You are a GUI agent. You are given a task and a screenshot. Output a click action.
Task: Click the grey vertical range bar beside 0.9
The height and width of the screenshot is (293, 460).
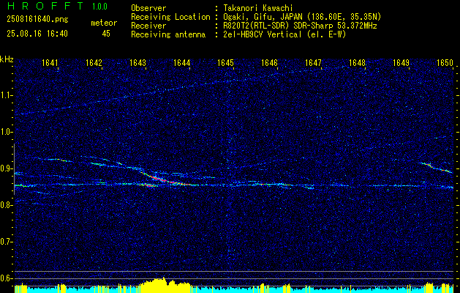click(x=15, y=169)
